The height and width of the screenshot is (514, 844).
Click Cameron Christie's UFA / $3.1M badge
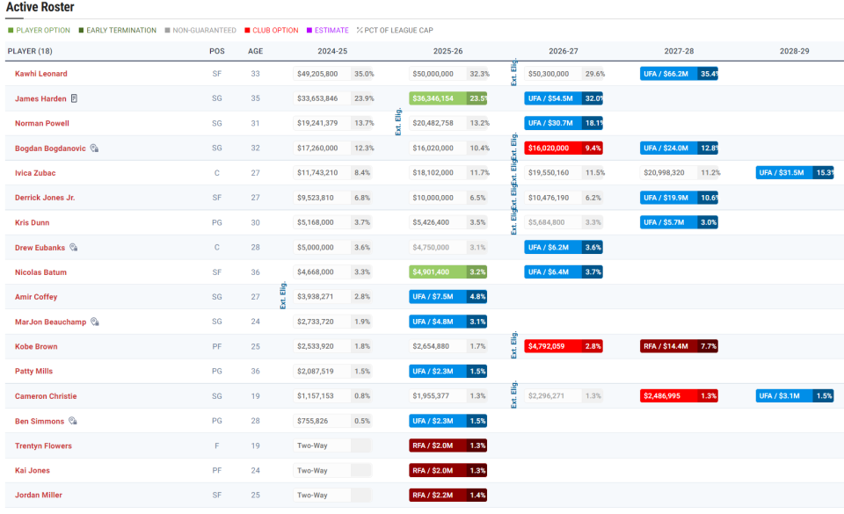pyautogui.click(x=795, y=395)
